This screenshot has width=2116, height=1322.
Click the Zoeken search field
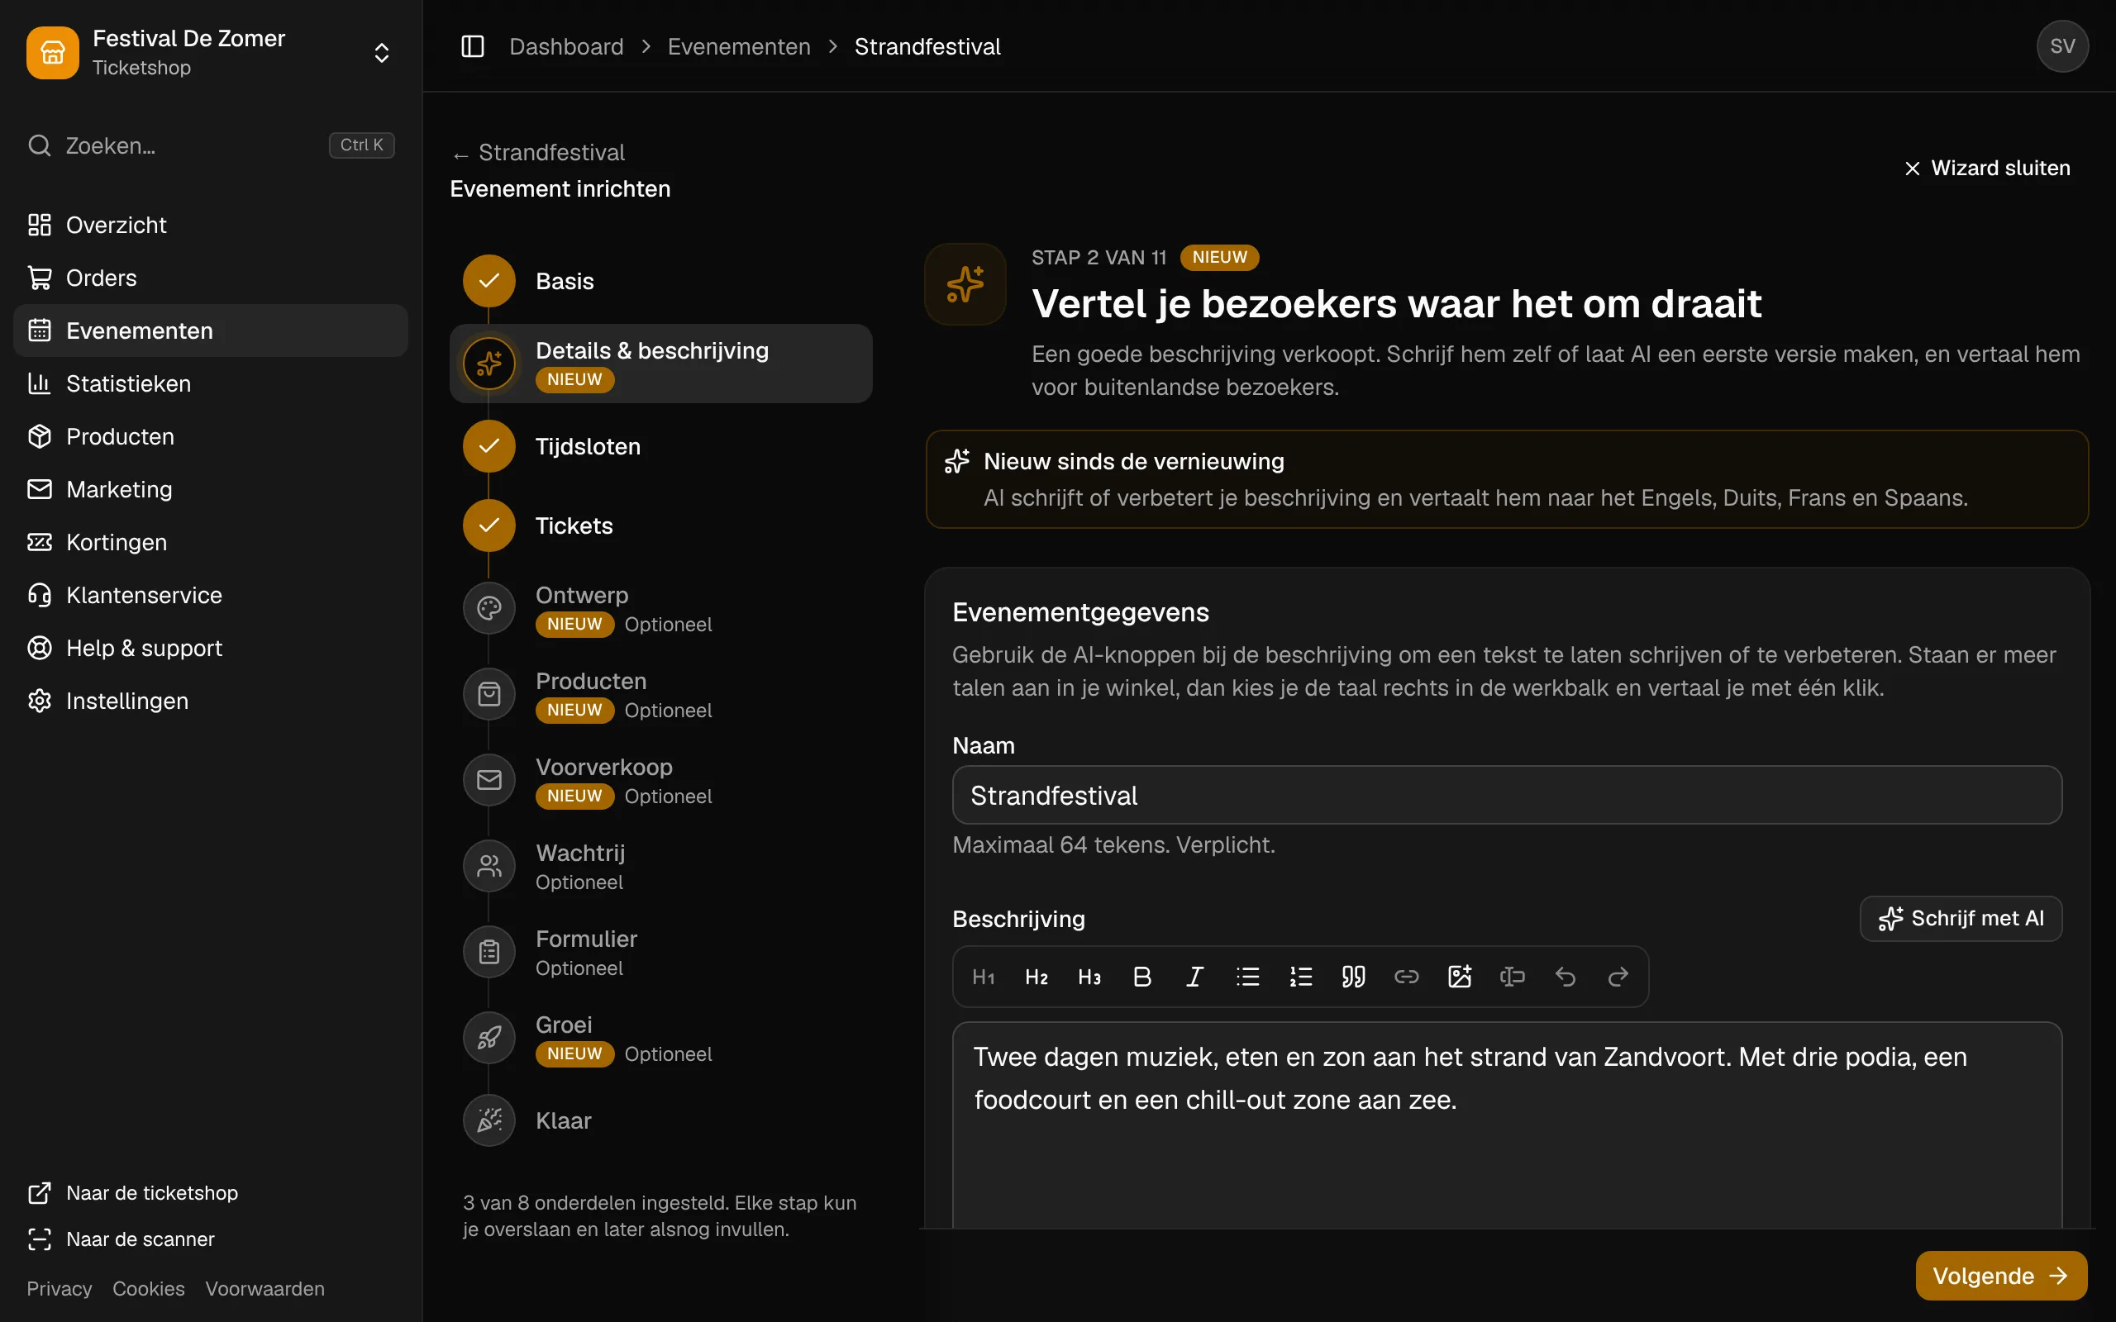pyautogui.click(x=211, y=145)
